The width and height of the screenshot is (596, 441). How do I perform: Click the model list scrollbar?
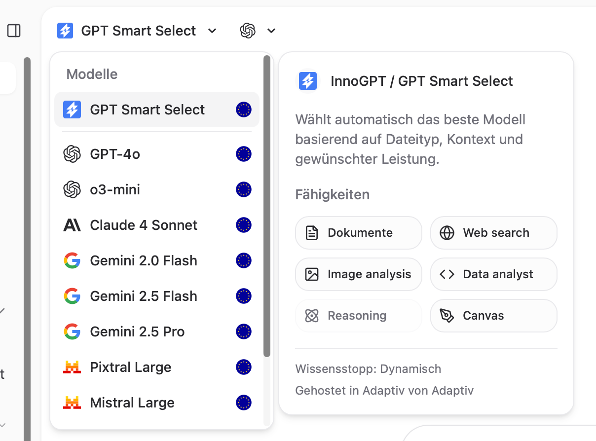click(x=267, y=206)
